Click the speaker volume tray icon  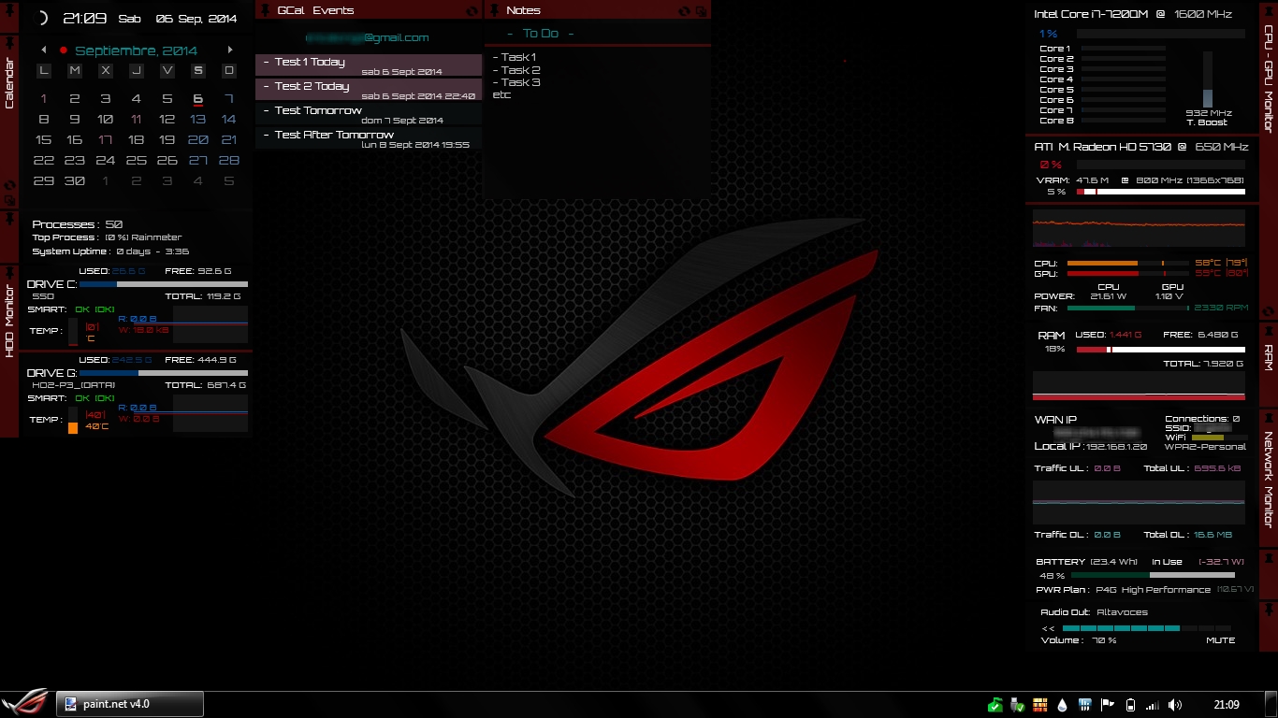(x=1175, y=705)
